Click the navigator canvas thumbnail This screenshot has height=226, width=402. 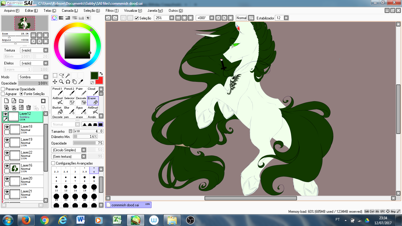click(x=25, y=24)
